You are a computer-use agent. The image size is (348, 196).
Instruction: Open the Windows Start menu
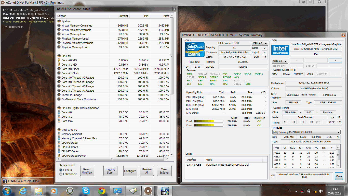click(x=7, y=191)
